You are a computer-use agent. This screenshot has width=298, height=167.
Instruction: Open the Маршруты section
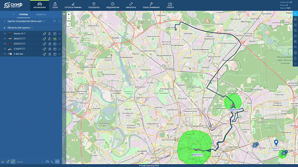131,6
